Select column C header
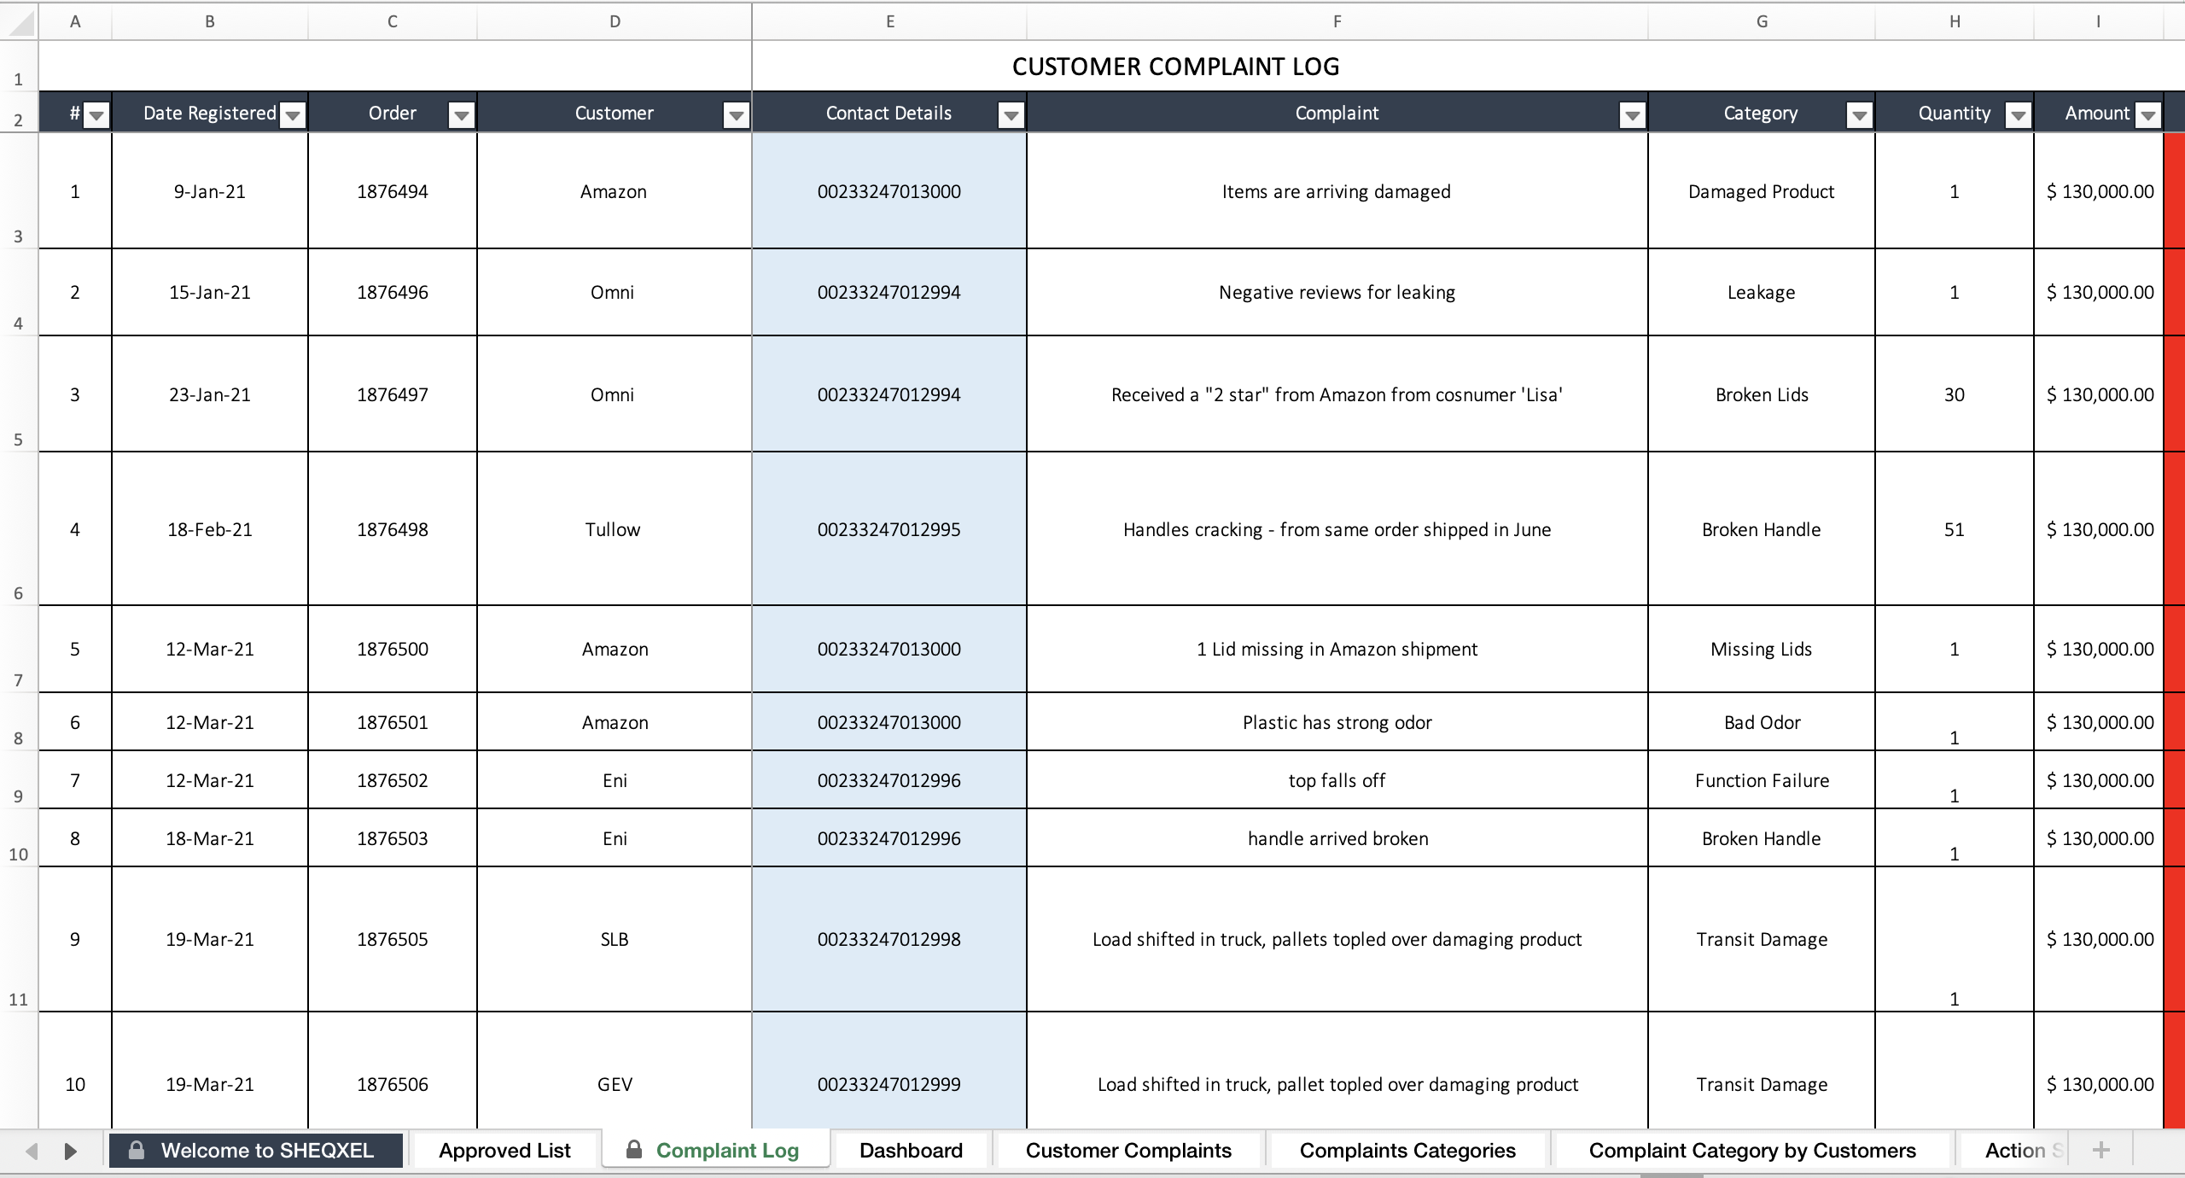The height and width of the screenshot is (1178, 2185). 392,21
